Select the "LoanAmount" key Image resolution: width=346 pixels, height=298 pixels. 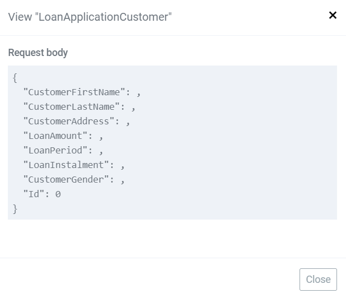click(55, 136)
